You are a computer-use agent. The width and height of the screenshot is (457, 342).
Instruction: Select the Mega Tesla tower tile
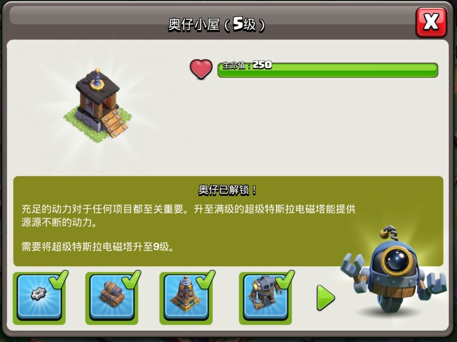click(186, 298)
